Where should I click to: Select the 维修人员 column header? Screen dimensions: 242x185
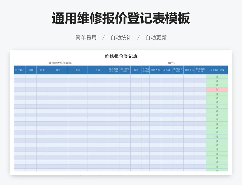coord(155,70)
